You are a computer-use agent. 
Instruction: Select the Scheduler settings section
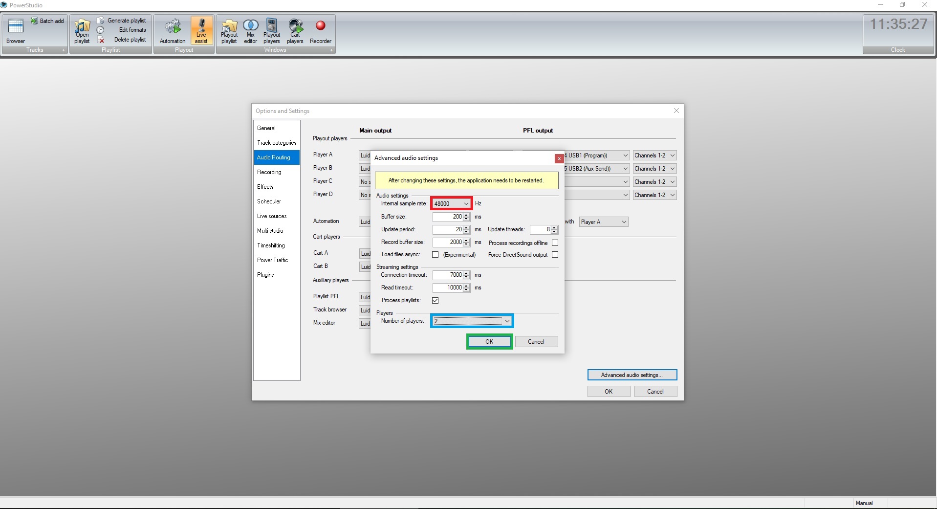[x=269, y=201]
